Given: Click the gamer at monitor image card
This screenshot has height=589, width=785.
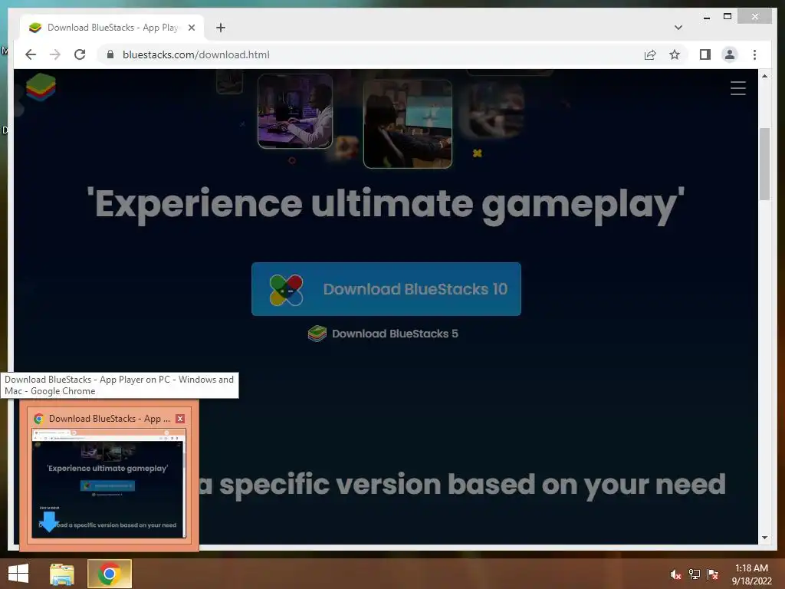Looking at the screenshot, I should [408, 123].
